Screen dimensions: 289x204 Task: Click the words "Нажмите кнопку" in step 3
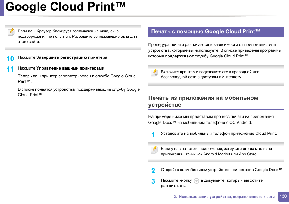(x=176, y=180)
